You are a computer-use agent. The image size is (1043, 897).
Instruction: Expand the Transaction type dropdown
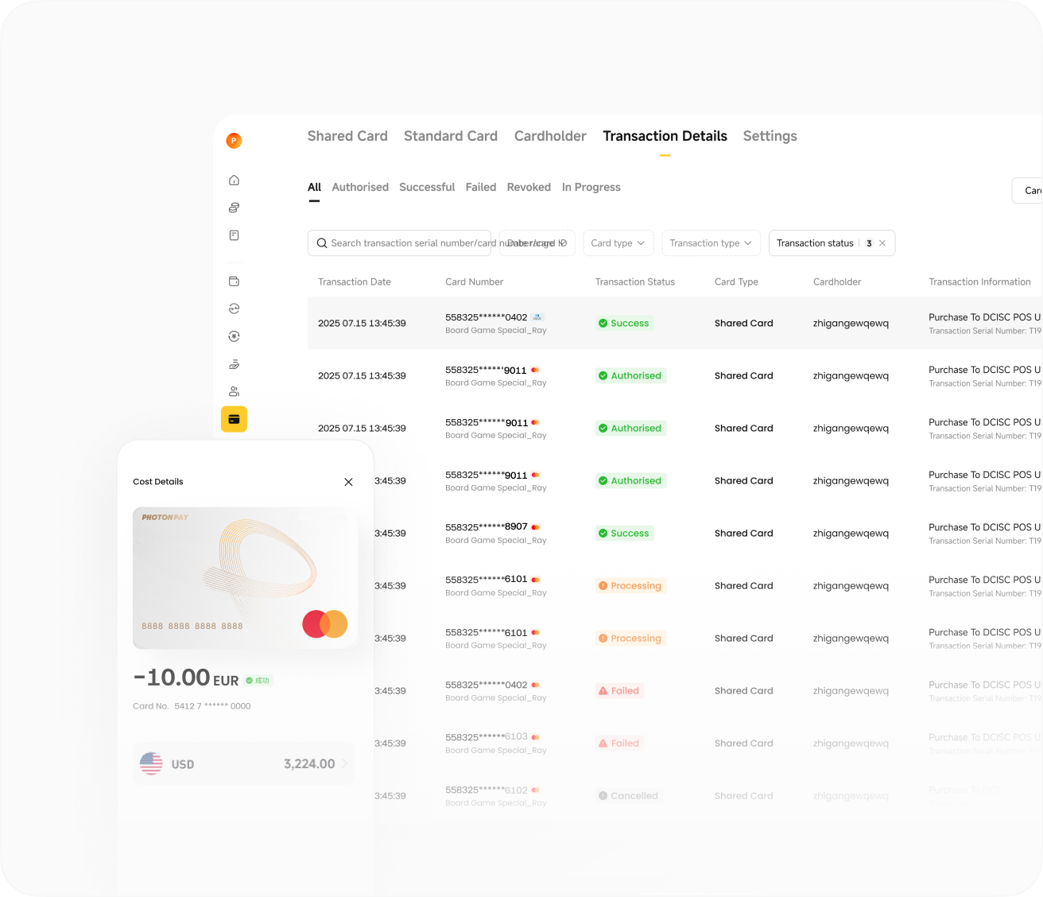(711, 243)
